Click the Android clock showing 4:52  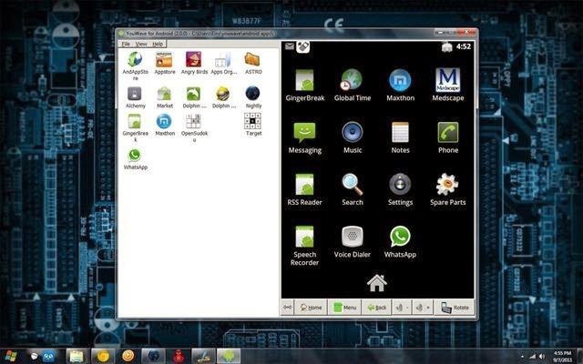click(x=464, y=46)
